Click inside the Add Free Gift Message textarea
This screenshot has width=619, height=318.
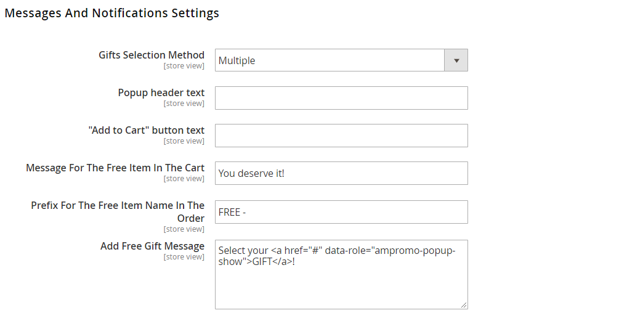pos(341,283)
